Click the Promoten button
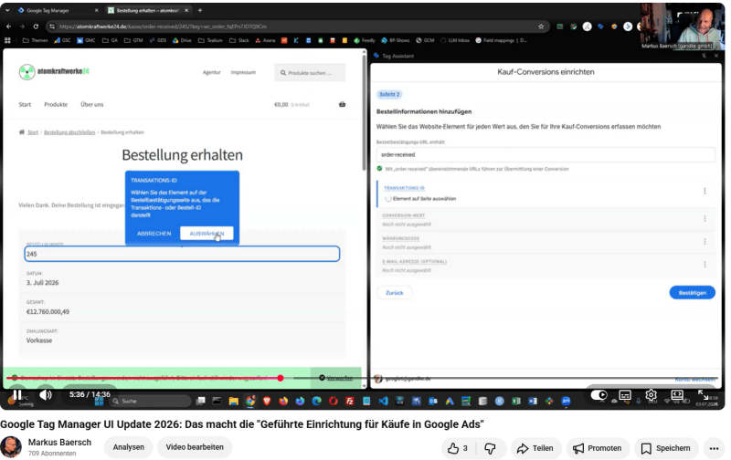Viewport: 731px width, 460px height. [598, 448]
